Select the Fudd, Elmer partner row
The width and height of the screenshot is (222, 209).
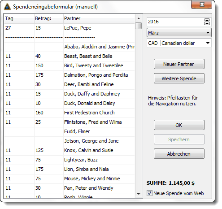coord(70,131)
